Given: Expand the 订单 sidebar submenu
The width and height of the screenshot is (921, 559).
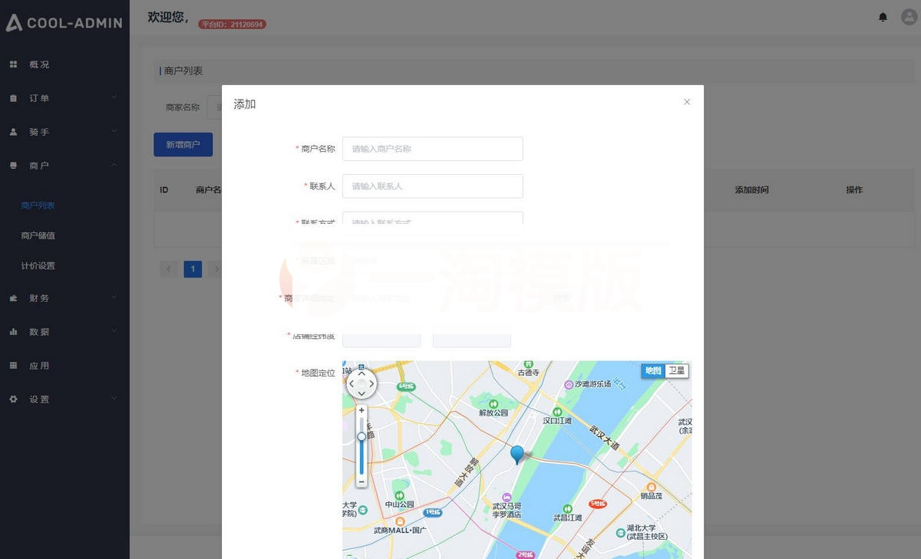Looking at the screenshot, I should 114,98.
